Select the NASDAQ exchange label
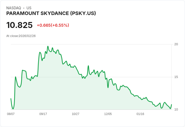 coord(14,8)
